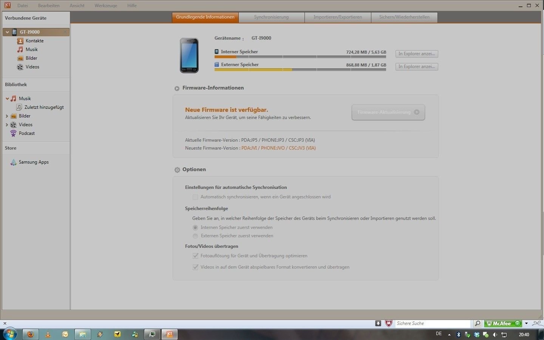Open the Videos library entry
The height and width of the screenshot is (340, 544).
[x=26, y=125]
